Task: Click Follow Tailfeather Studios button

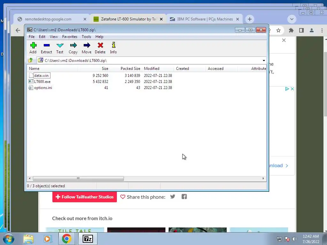Action: pyautogui.click(x=84, y=197)
